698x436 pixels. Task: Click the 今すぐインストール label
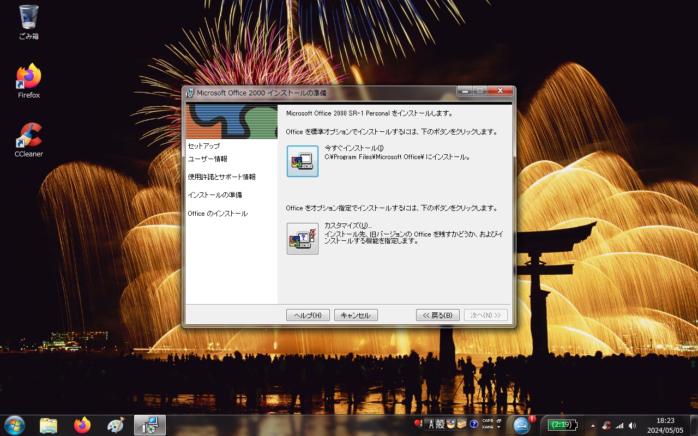click(x=354, y=148)
